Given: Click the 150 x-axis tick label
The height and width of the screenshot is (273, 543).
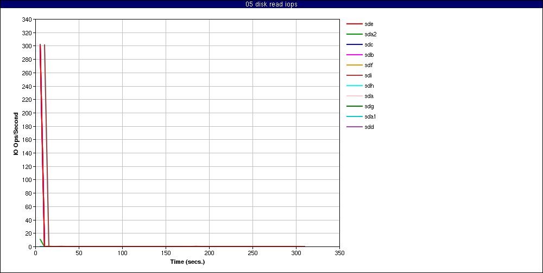Looking at the screenshot, I should click(x=166, y=253).
